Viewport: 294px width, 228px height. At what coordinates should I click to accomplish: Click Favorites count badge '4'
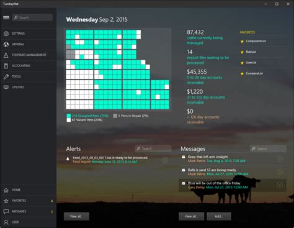[51, 201]
